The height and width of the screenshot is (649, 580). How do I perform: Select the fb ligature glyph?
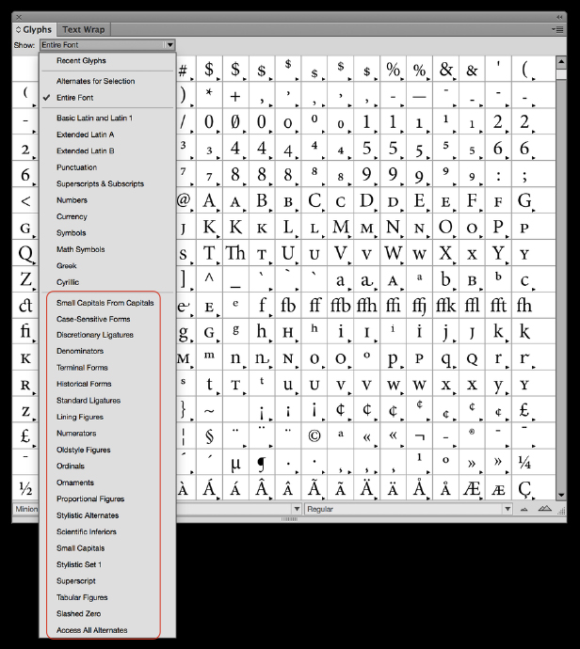tap(288, 305)
